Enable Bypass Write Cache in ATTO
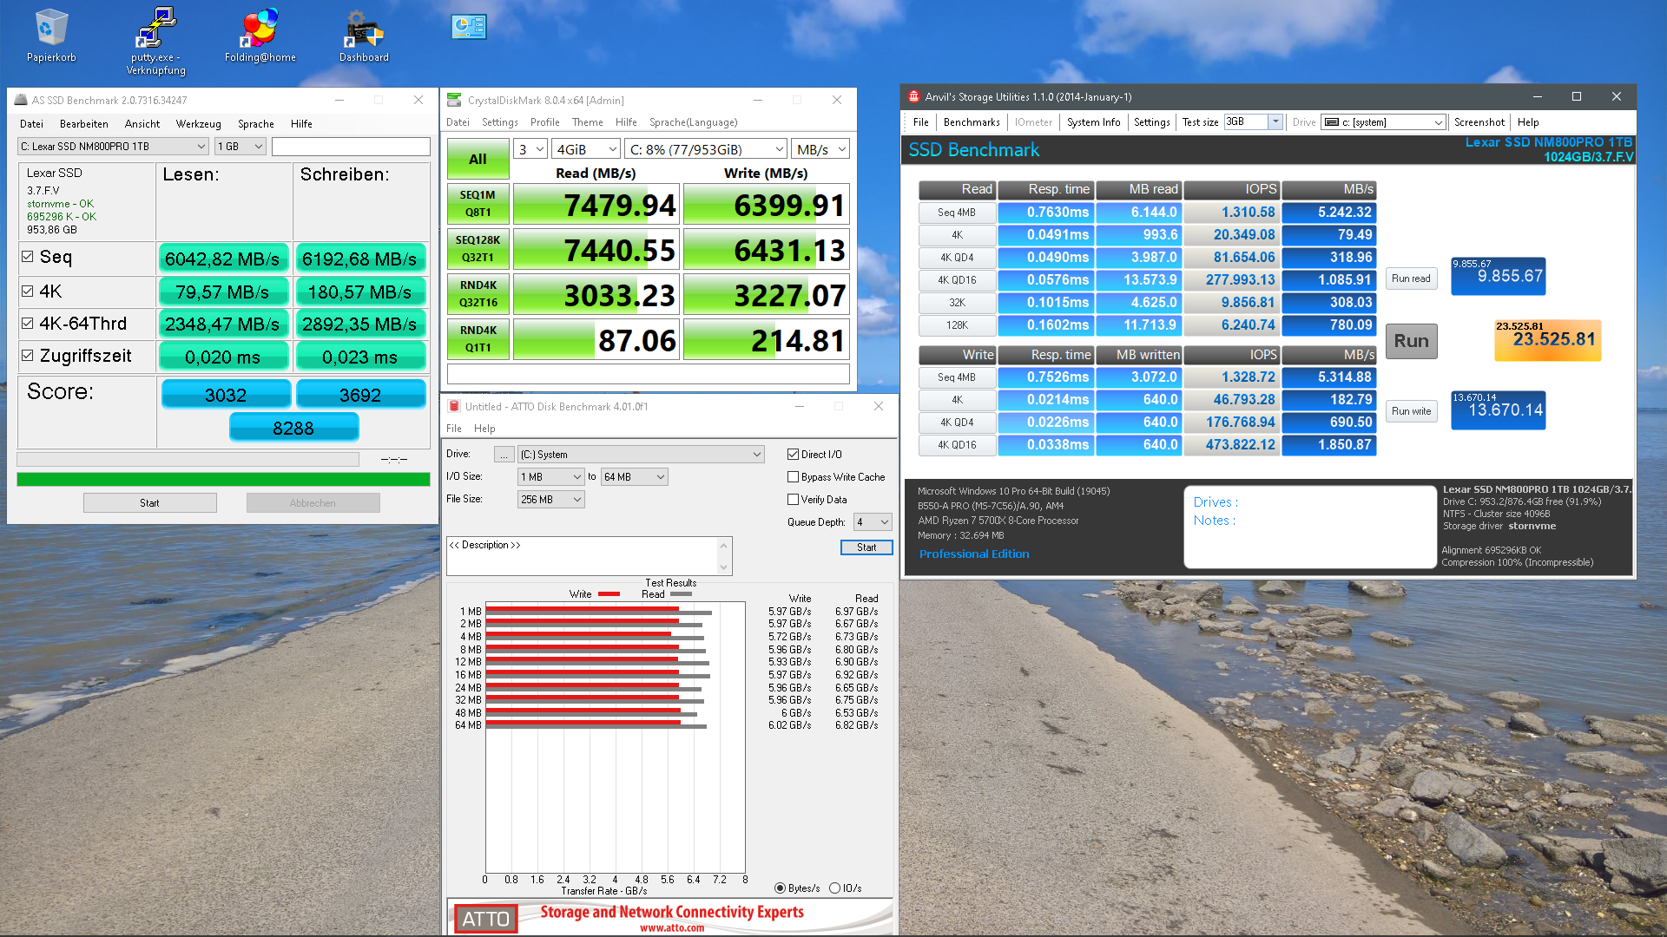 793,477
